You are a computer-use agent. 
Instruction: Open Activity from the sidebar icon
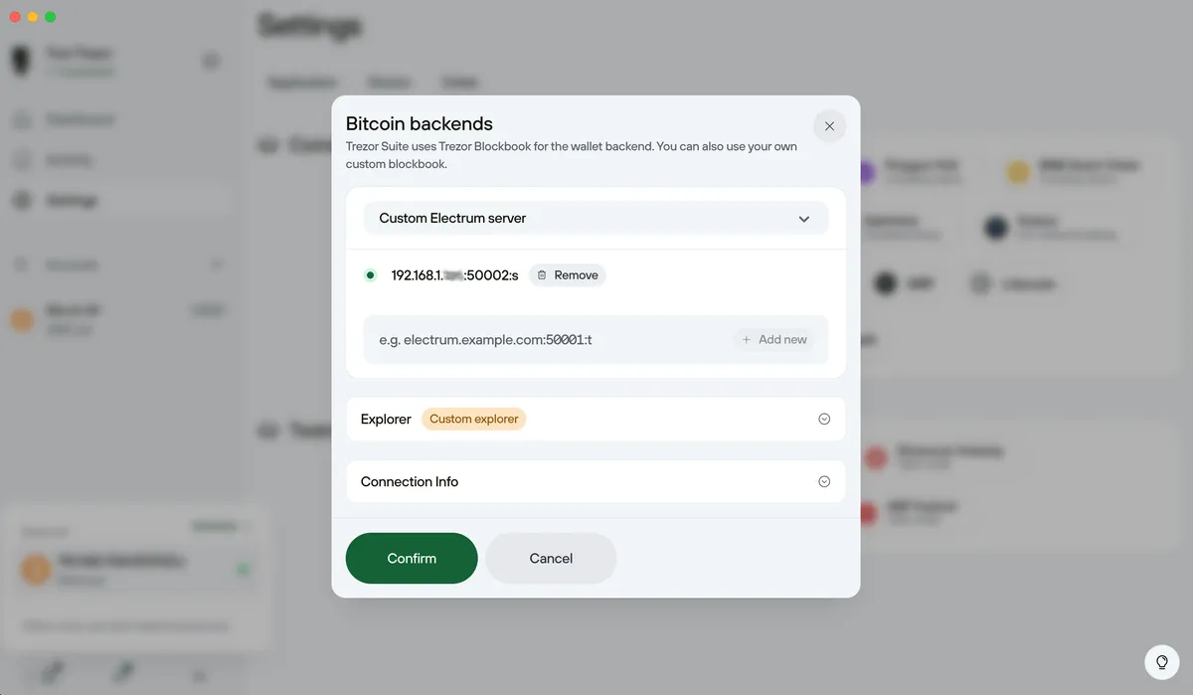click(22, 160)
